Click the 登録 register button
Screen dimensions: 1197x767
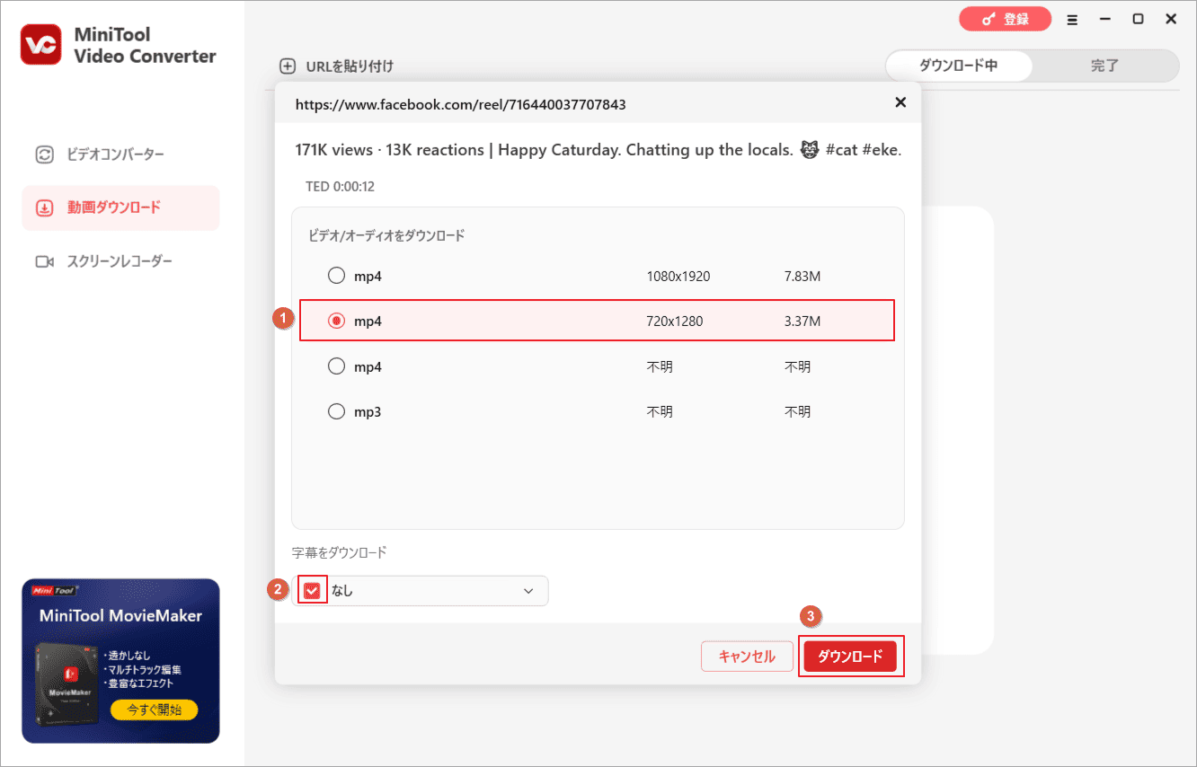(x=1006, y=19)
